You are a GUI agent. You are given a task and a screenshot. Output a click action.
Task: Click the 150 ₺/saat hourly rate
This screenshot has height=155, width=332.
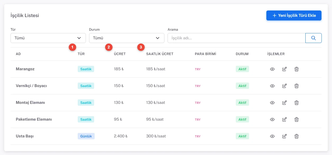click(156, 86)
